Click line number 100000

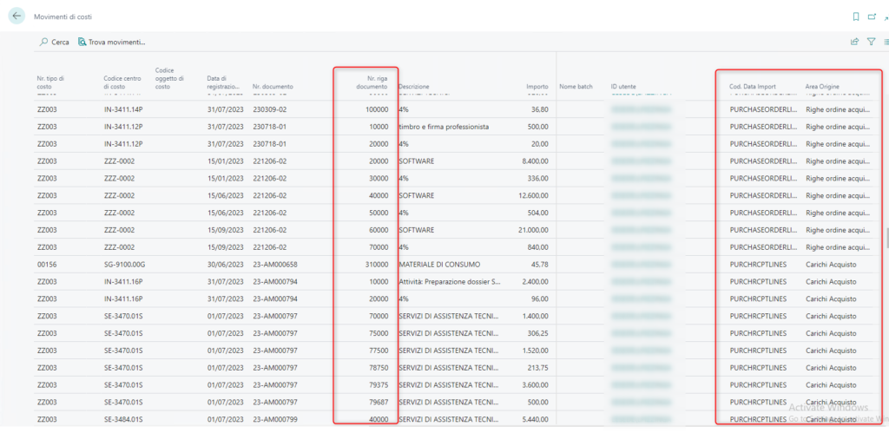coord(377,109)
